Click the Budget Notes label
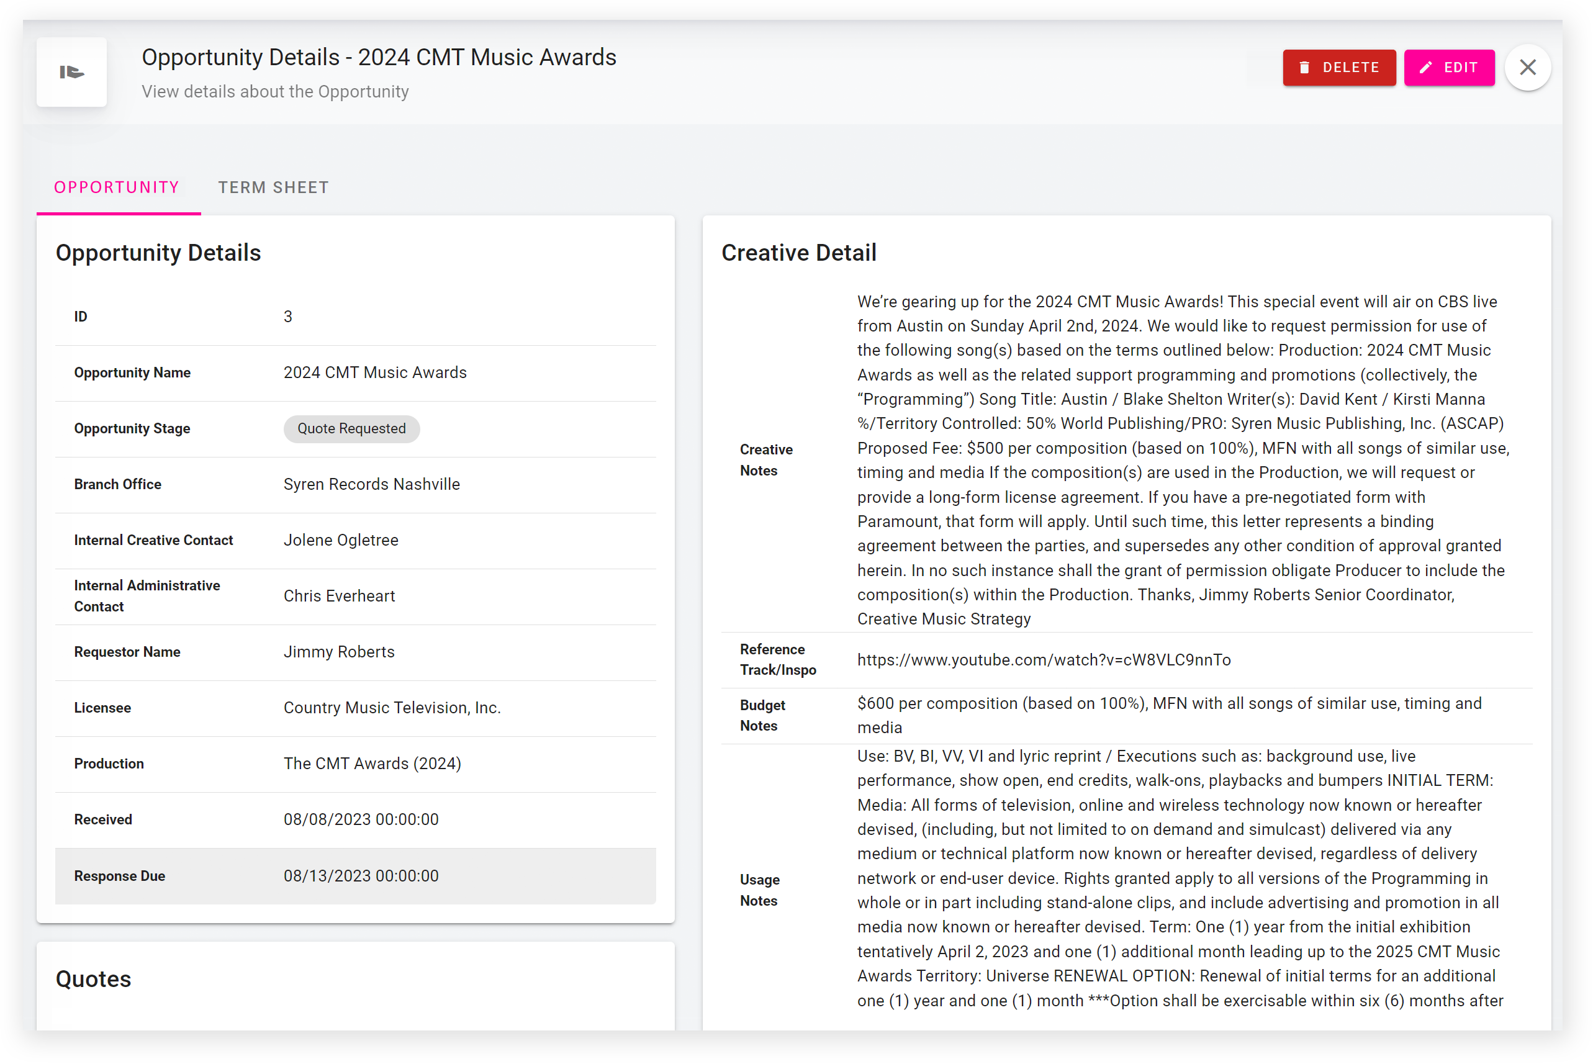1593x1064 pixels. pyautogui.click(x=762, y=715)
